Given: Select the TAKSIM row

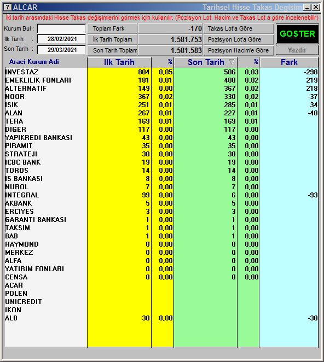Looking at the screenshot, I should pos(161,228).
